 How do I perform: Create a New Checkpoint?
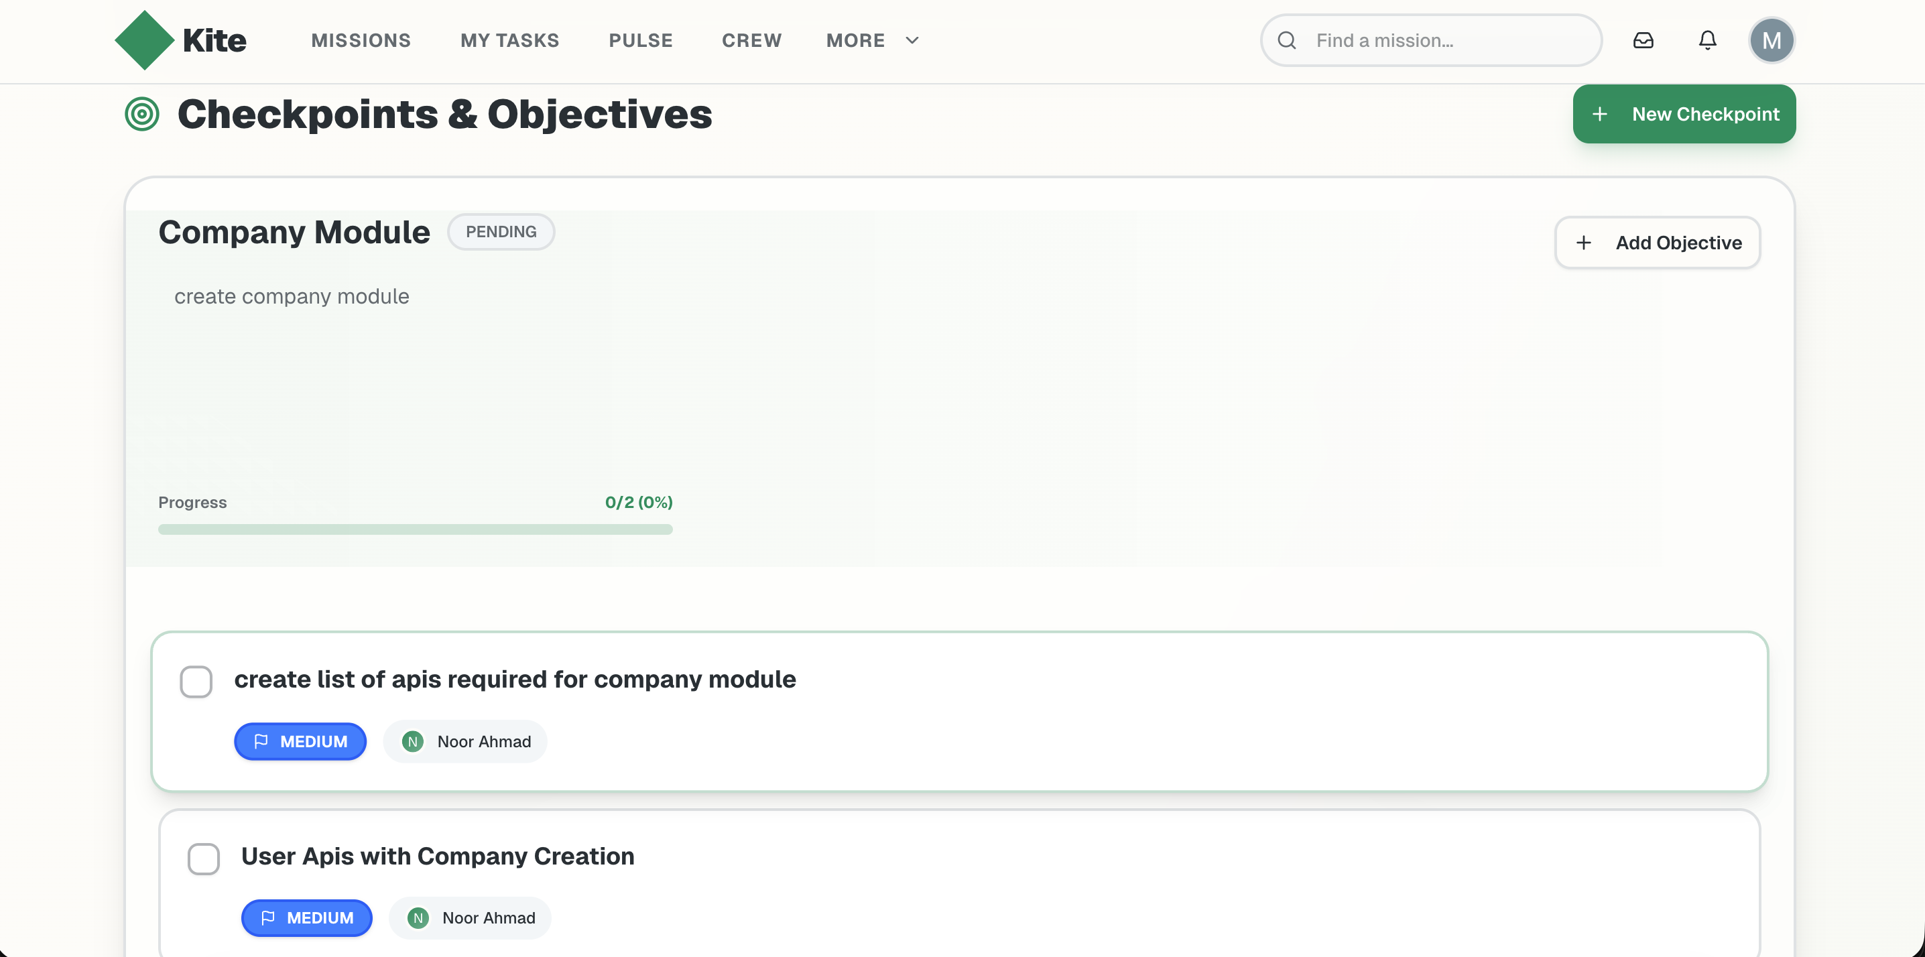tap(1684, 113)
